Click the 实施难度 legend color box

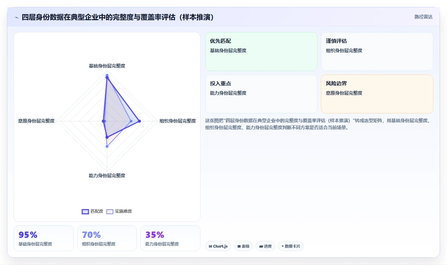click(110, 211)
